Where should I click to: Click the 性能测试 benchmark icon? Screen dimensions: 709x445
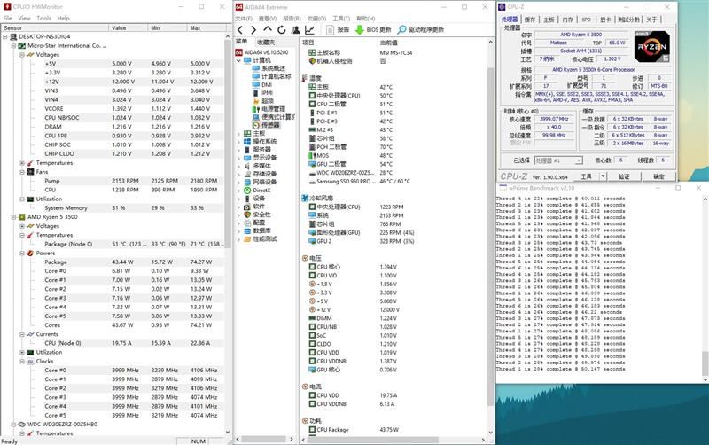click(x=247, y=238)
